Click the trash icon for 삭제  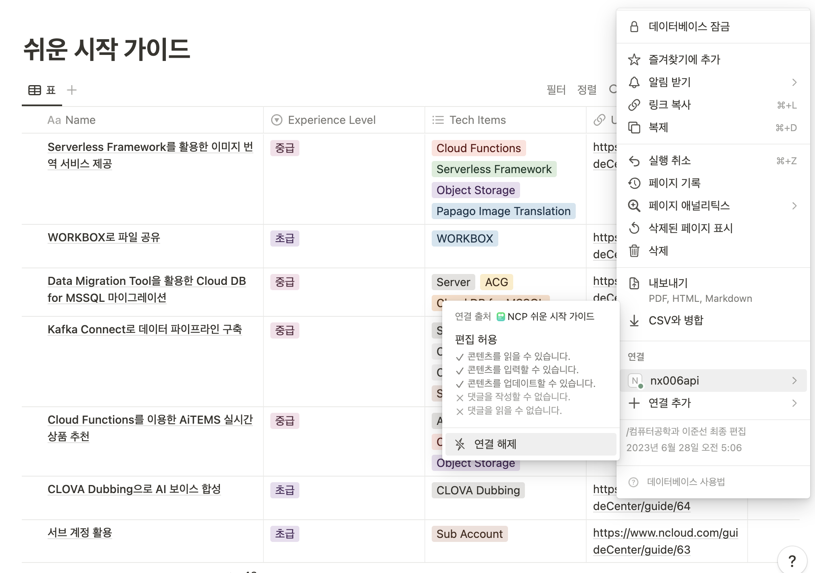(634, 251)
